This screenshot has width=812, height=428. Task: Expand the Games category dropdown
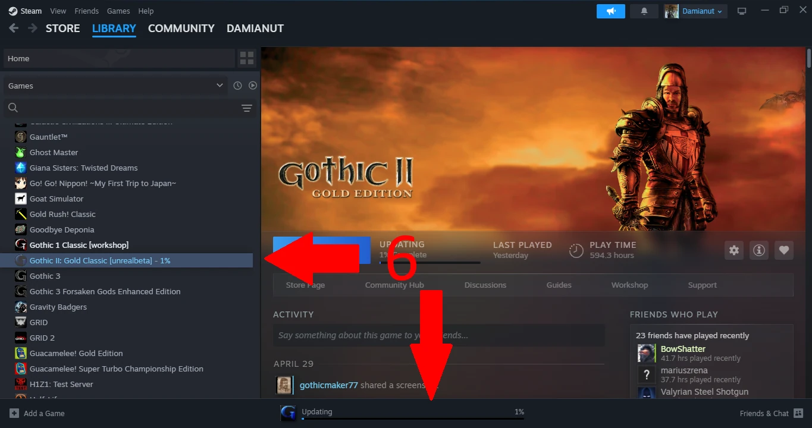pos(115,86)
